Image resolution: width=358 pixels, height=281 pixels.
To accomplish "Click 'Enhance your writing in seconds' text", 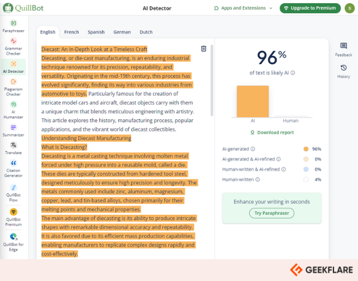I will (x=272, y=202).
